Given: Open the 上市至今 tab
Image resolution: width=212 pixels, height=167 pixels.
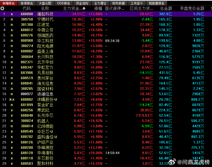Looking at the screenshot, I should [x=137, y=3].
